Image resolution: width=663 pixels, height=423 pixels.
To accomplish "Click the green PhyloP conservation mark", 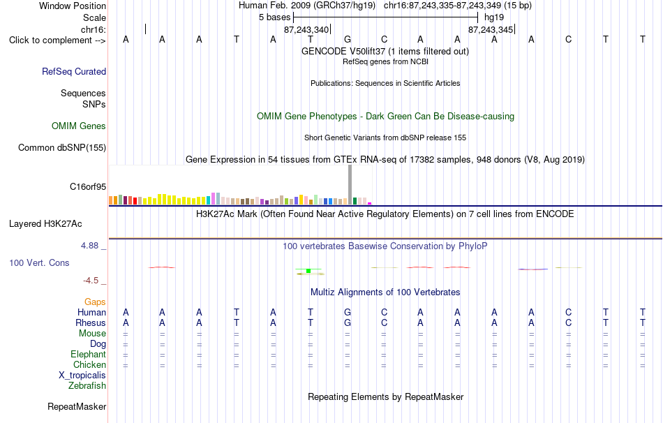I will tap(308, 271).
